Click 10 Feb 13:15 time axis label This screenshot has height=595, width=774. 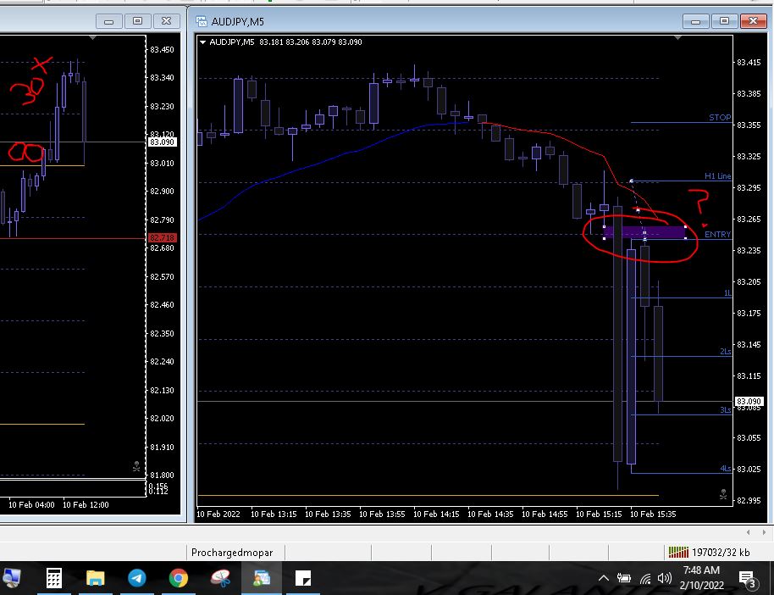(x=274, y=514)
